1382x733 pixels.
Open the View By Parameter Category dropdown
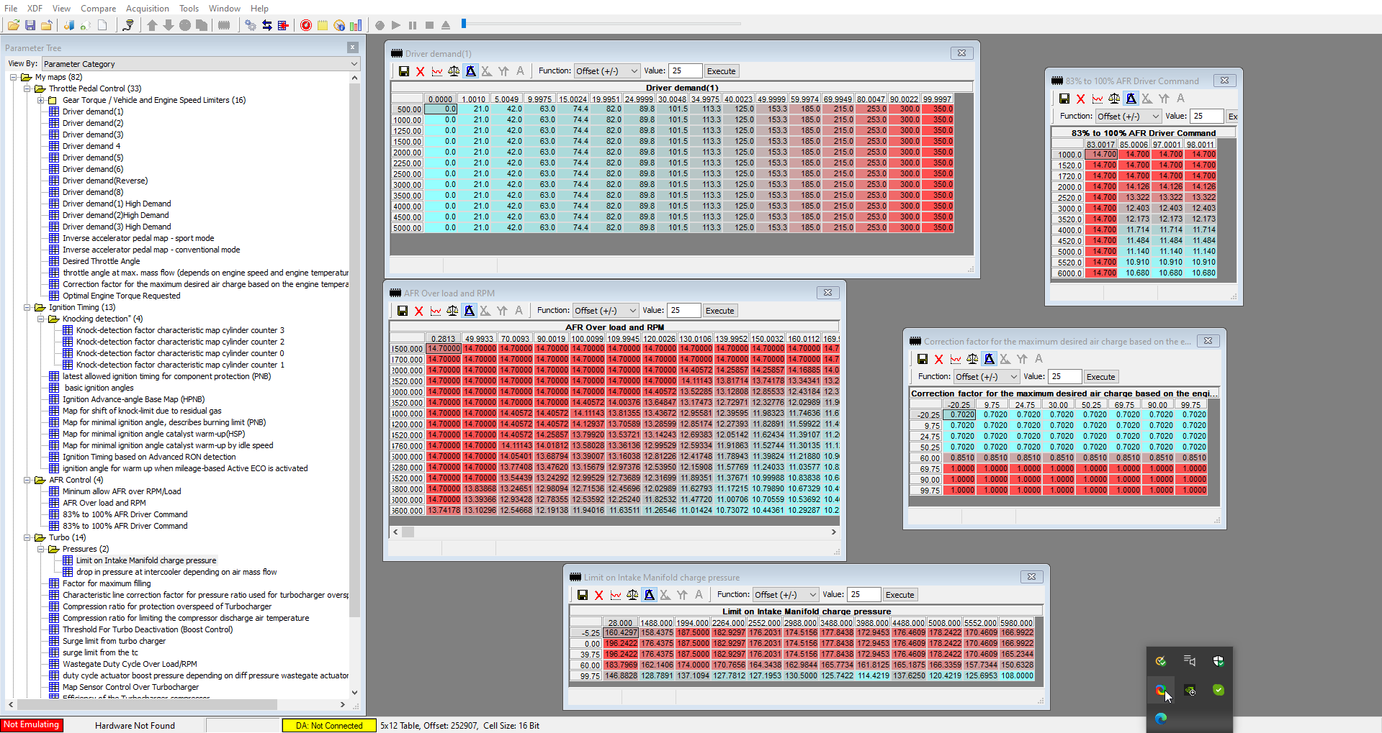point(199,64)
